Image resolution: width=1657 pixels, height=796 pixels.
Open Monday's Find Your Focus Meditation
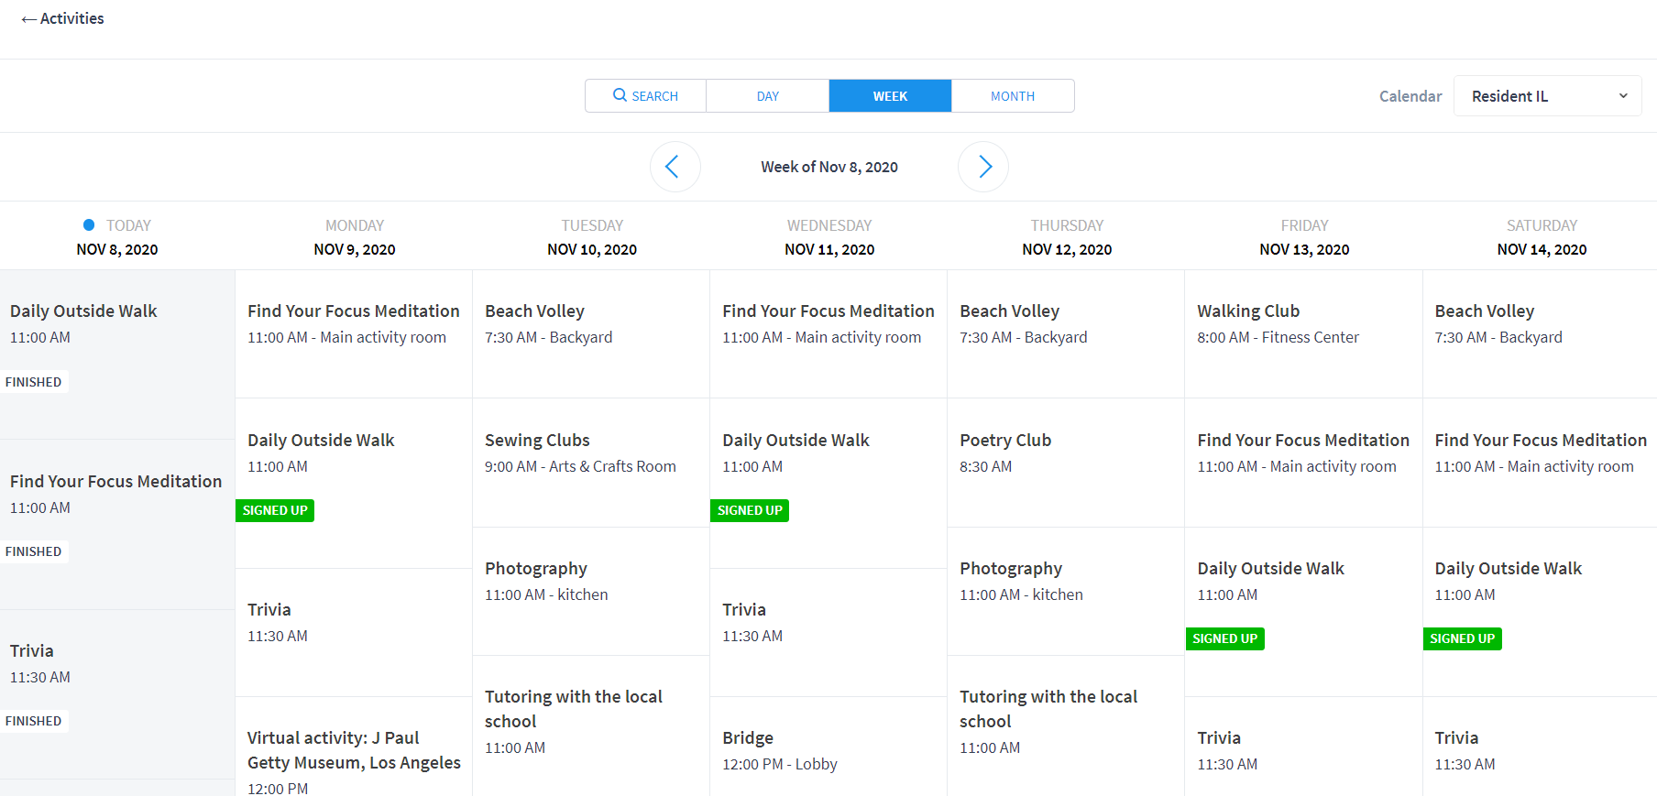pos(354,334)
